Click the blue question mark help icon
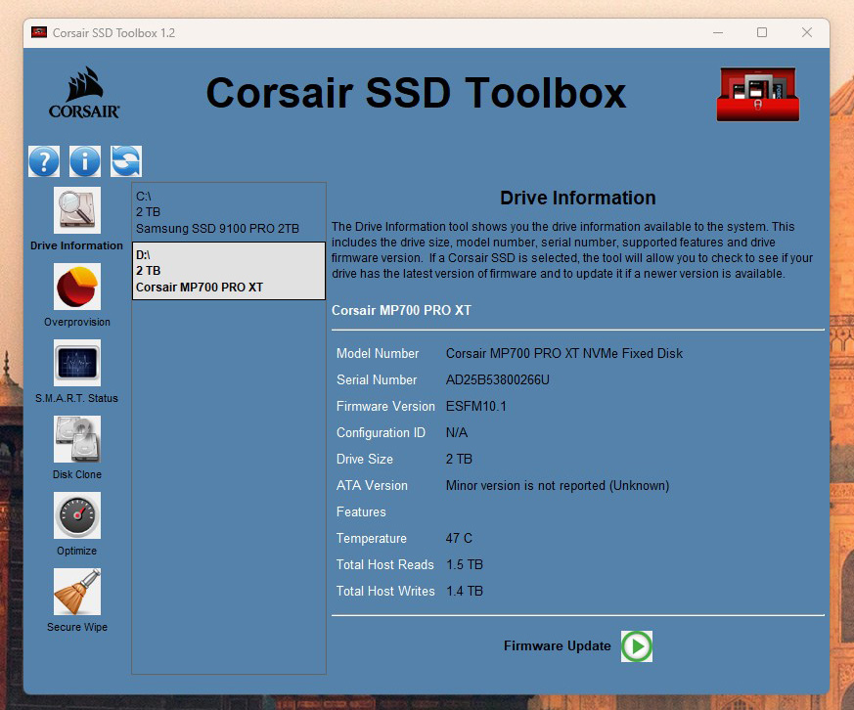 [x=44, y=160]
